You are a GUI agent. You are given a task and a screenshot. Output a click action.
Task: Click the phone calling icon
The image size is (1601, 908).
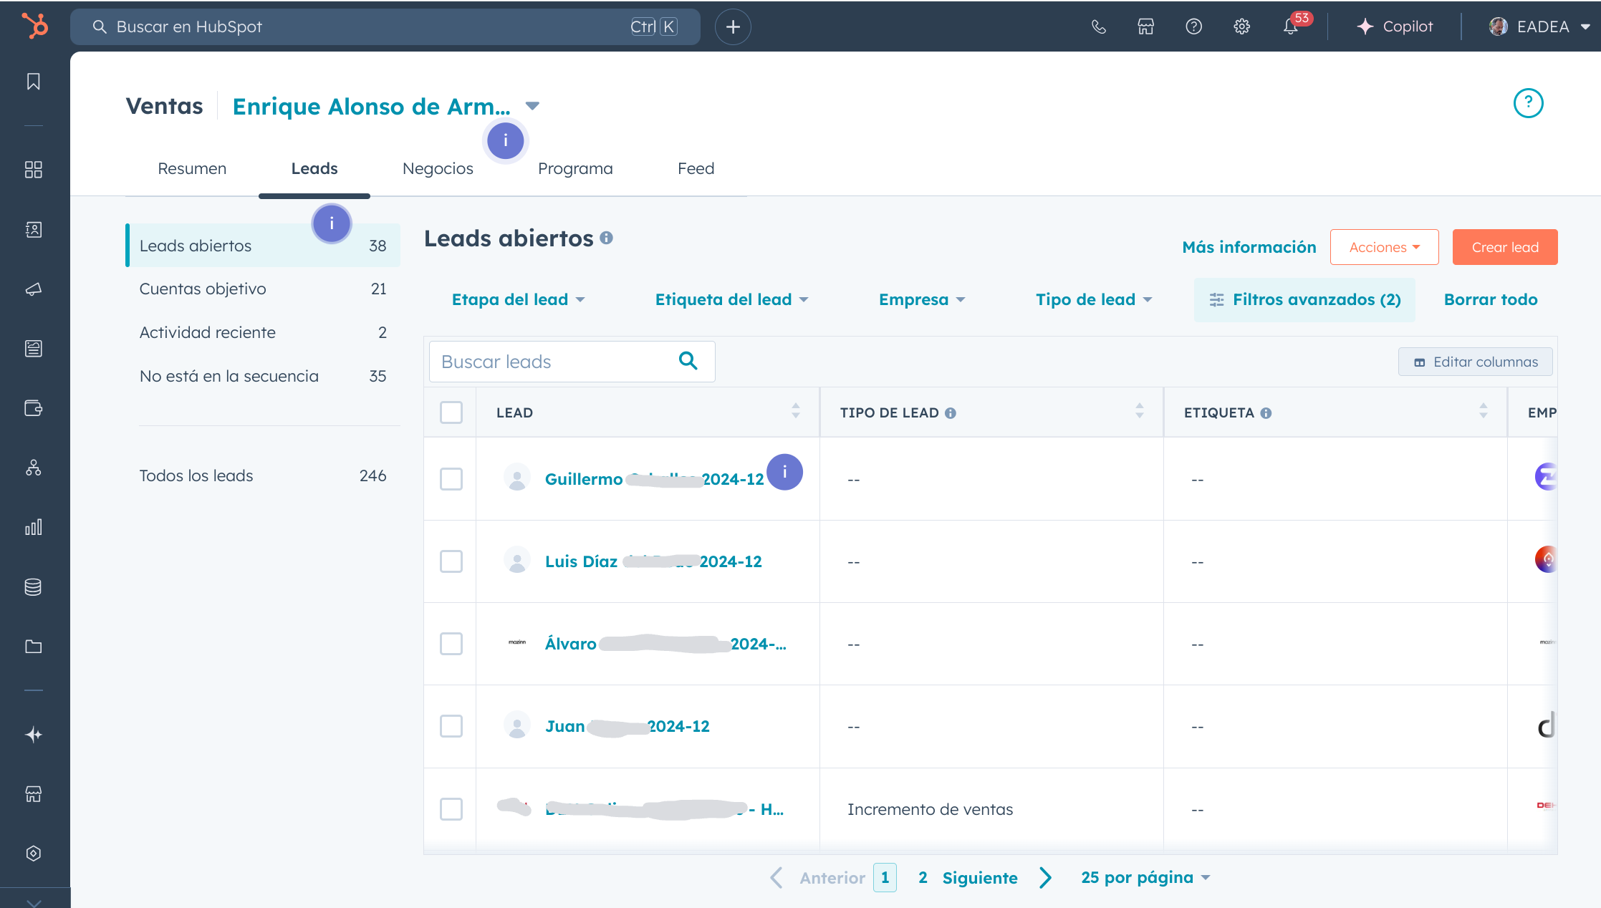coord(1098,27)
